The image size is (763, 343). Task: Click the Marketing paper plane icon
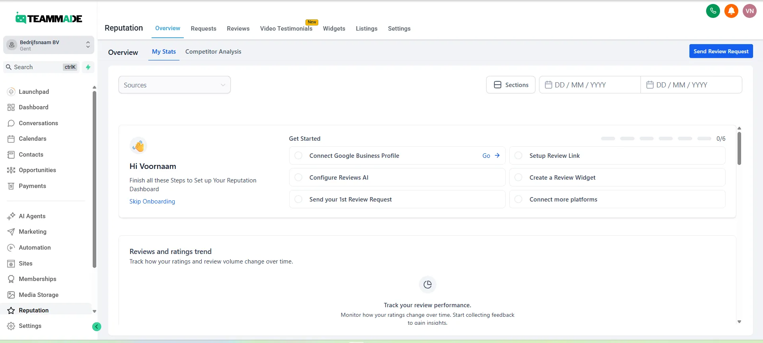[x=11, y=232]
